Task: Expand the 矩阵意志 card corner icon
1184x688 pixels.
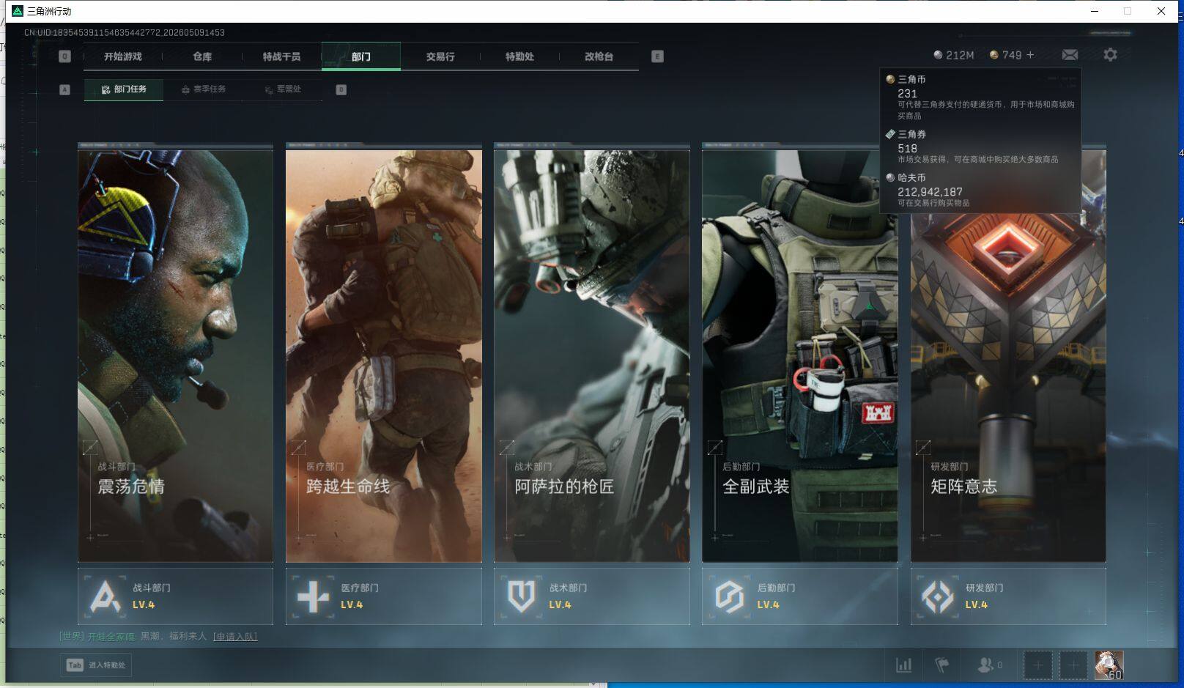Action: tap(923, 447)
